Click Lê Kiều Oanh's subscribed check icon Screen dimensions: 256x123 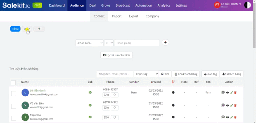90,92
